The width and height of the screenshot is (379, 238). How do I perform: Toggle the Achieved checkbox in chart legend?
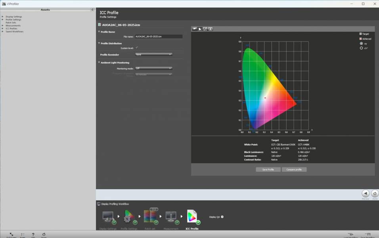360,39
